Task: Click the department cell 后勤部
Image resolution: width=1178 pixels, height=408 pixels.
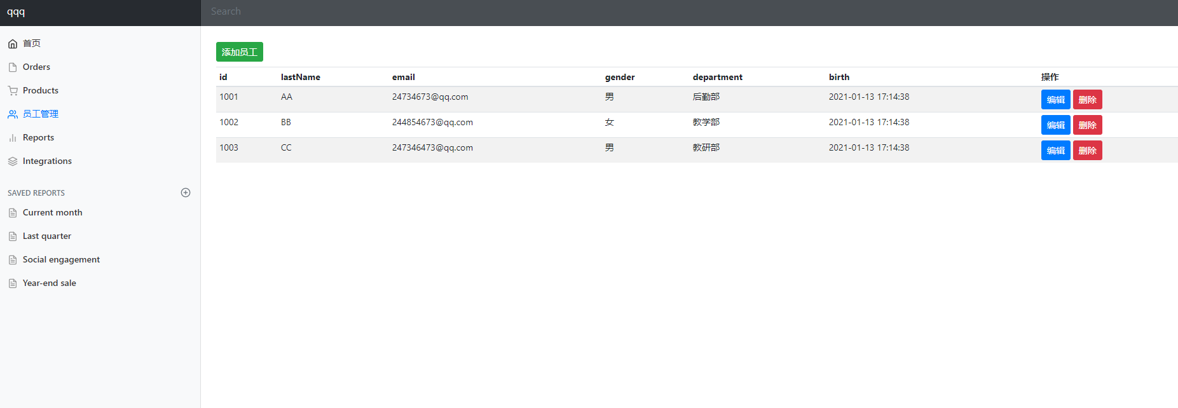Action: [x=706, y=97]
